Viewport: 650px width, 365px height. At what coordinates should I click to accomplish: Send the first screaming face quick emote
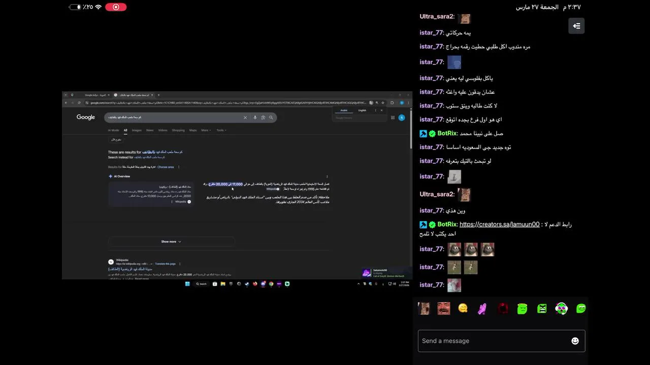[x=424, y=308]
